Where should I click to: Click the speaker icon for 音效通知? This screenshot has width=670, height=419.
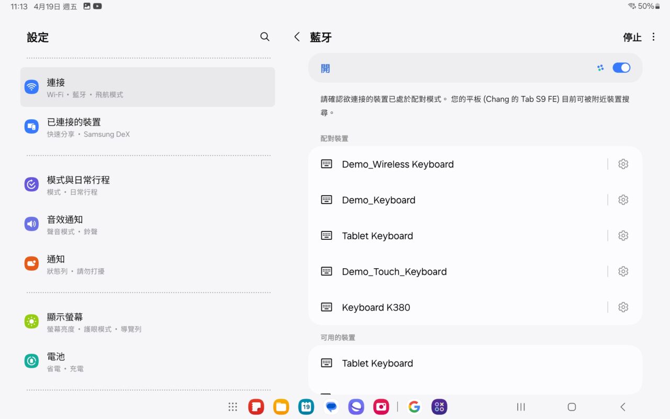(x=31, y=224)
